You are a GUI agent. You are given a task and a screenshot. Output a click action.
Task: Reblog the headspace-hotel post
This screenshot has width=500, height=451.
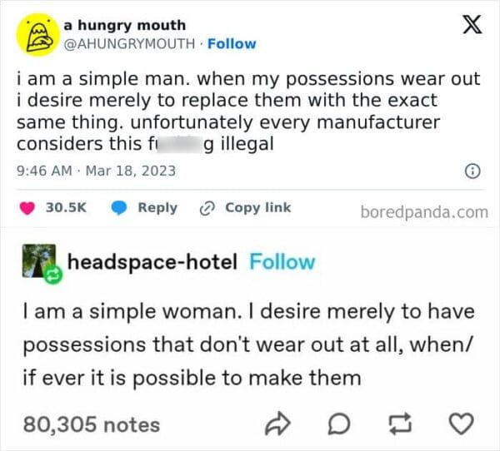(401, 424)
